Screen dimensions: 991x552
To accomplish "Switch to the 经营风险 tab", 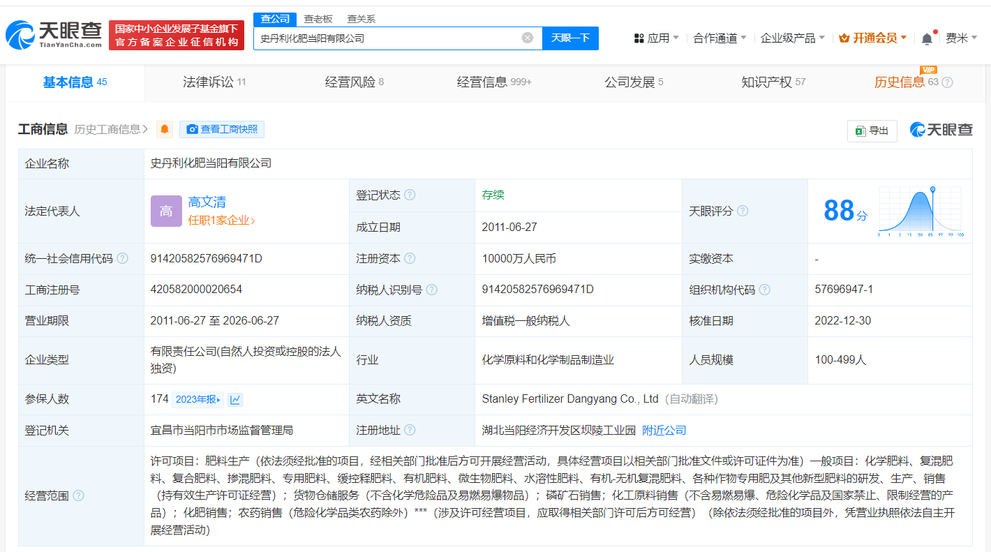I will (x=355, y=82).
